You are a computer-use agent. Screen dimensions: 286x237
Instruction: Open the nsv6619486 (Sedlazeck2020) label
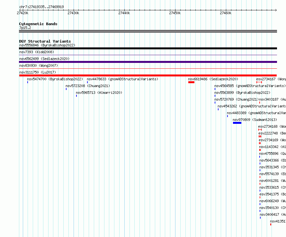[213, 79]
